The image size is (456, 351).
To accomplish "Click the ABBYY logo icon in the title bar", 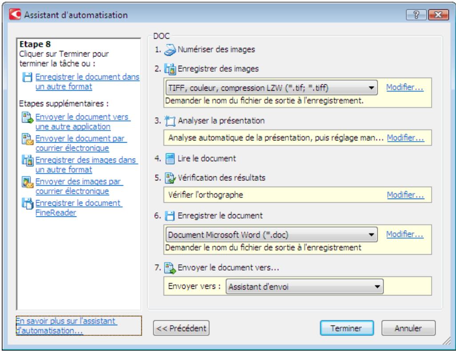I will 15,14.
